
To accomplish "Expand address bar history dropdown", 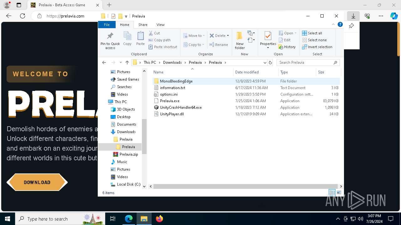I will 265,62.
